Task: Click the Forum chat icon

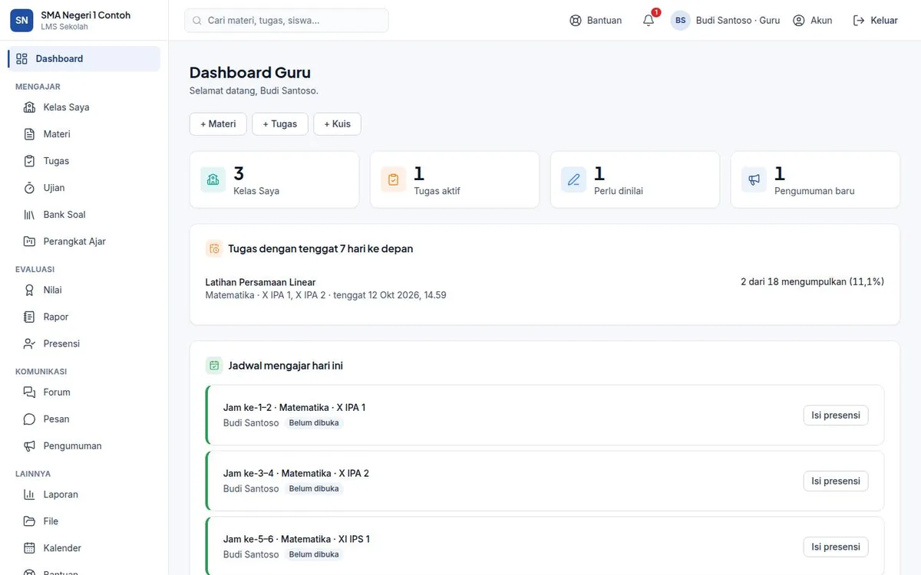Action: coord(29,393)
